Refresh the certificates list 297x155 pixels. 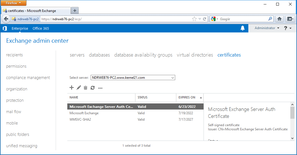[x=93, y=88]
